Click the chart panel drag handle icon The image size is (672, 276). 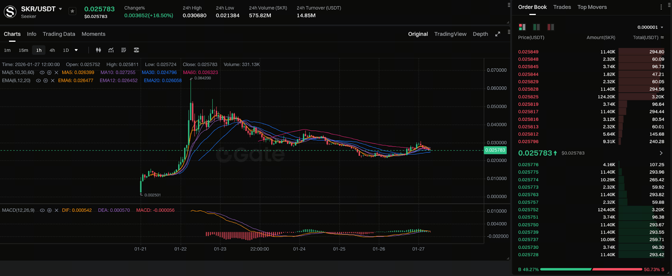(x=509, y=32)
